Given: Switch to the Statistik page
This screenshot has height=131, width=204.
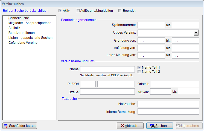Looking at the screenshot, I should point(14,28).
